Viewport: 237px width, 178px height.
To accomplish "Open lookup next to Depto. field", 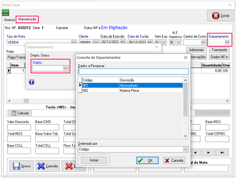I will [x=65, y=68].
